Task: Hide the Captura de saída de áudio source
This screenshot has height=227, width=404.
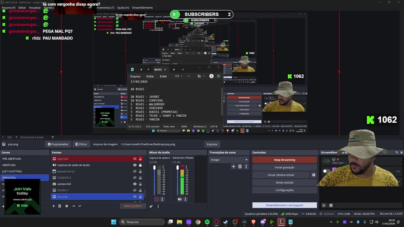Action: click(135, 165)
